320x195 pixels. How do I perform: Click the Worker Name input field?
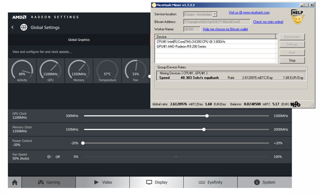pos(191,29)
